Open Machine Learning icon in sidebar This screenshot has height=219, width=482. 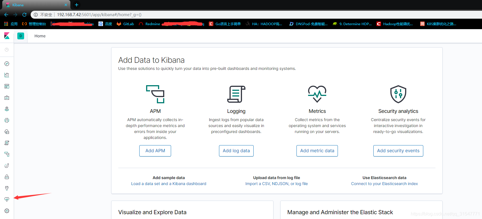click(7, 120)
